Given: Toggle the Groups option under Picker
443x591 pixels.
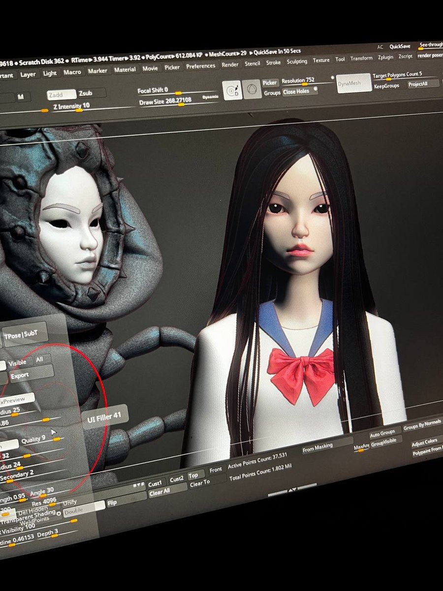Looking at the screenshot, I should point(272,93).
